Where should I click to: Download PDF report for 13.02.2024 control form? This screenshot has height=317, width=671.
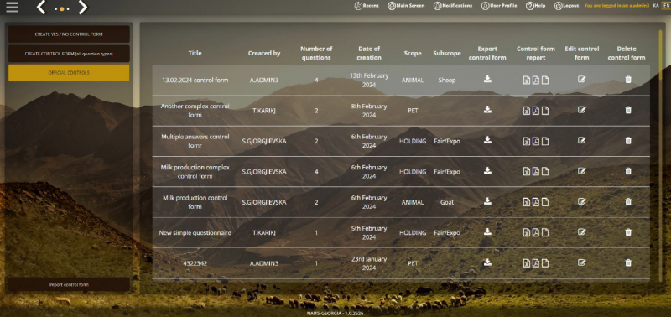[536, 80]
